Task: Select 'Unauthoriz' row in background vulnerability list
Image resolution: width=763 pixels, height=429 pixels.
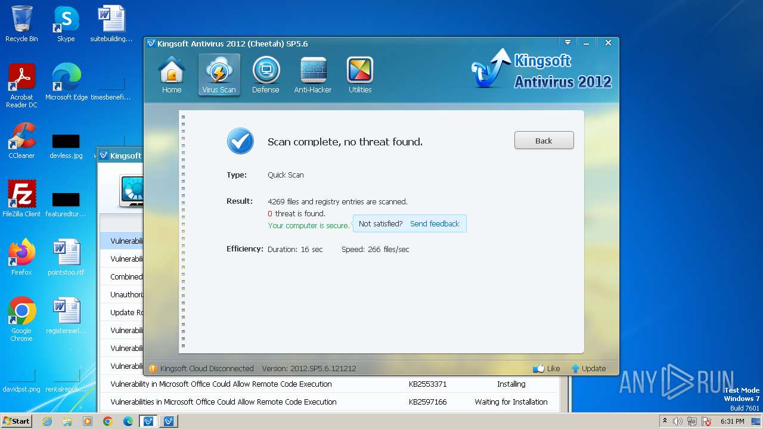Action: [121, 295]
